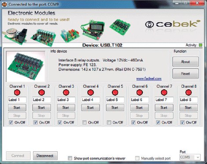
Task: Enable Show port communication's viewer checkbox
Action: pos(70,158)
